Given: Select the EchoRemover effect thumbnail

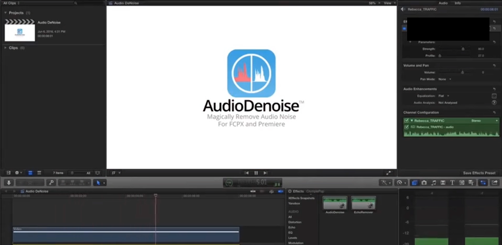Looking at the screenshot, I should point(363,203).
